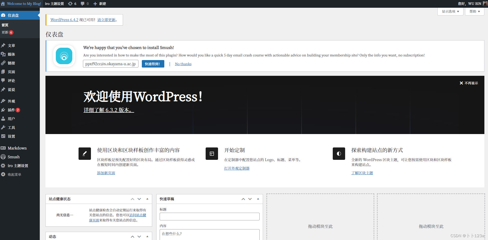
Task: Click the 用户 person icon in sidebar
Action: 3,119
